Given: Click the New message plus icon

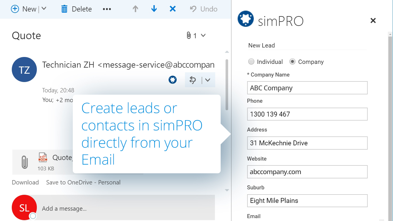Looking at the screenshot, I should (15, 9).
